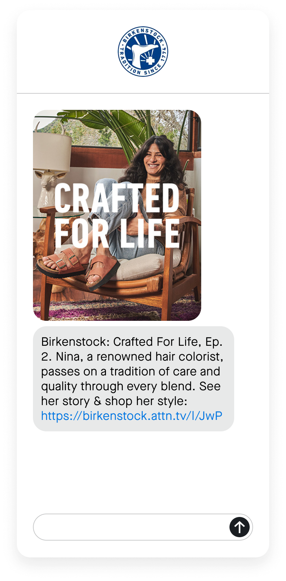
Task: Click the white cross in Birkenstock logo
Action: pyautogui.click(x=150, y=61)
